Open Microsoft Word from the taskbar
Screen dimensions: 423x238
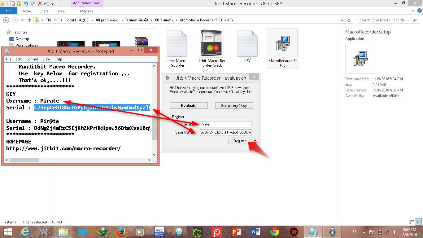[x=255, y=232]
